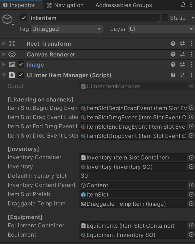This screenshot has height=244, width=195.
Task: Open the Navigation tab
Action: pos(65,5)
